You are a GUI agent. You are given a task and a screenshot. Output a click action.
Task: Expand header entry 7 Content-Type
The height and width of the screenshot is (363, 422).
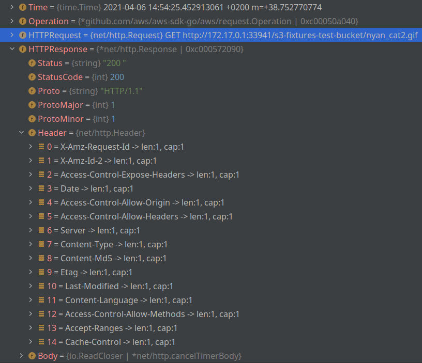point(31,244)
